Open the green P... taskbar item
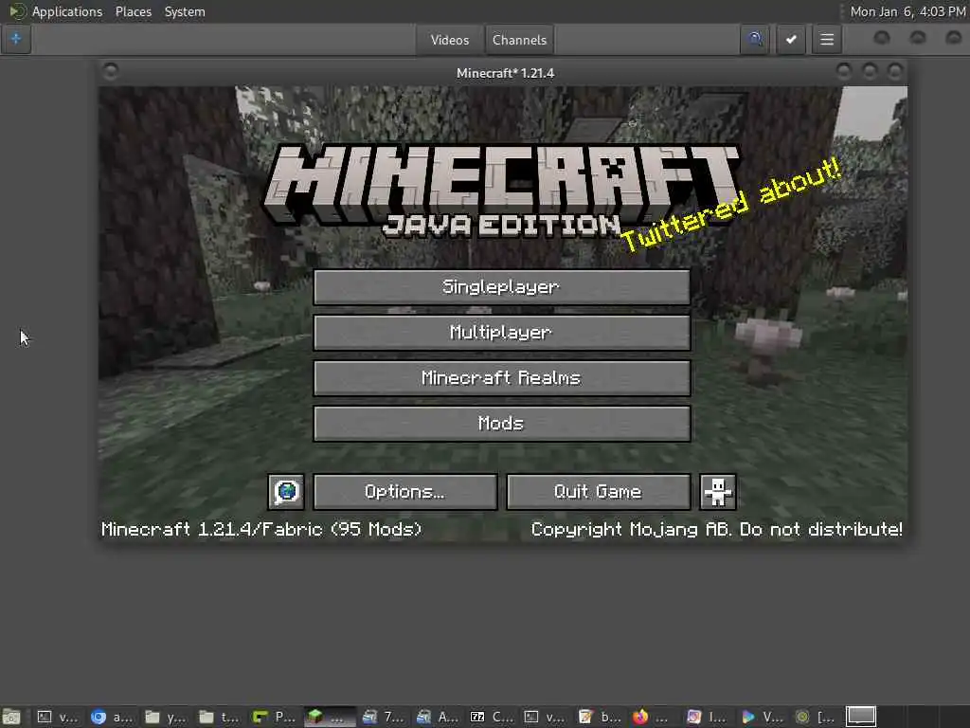 coord(274,717)
